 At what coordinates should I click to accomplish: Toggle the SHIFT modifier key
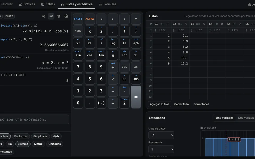(78, 19)
